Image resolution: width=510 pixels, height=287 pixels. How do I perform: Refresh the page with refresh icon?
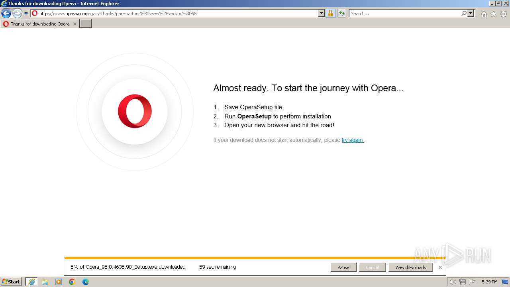tap(342, 13)
